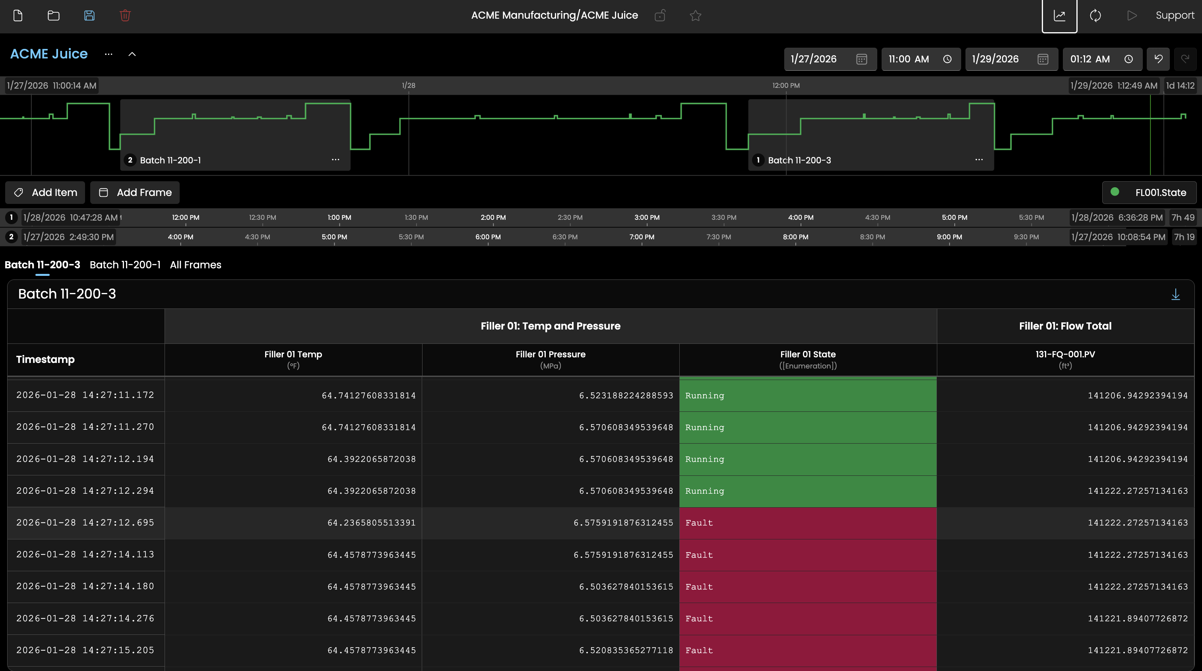The image size is (1202, 671).
Task: Open the folder icon in toolbar
Action: pos(54,16)
